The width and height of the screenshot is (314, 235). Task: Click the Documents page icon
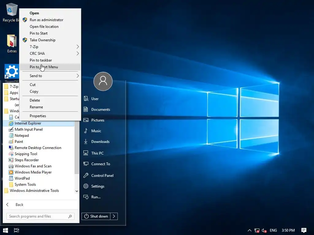tap(86, 109)
